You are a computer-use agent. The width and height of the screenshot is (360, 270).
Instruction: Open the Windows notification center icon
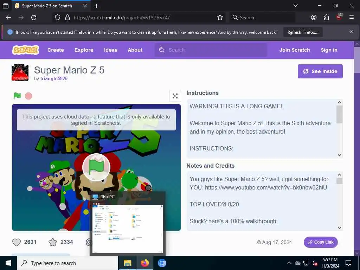pyautogui.click(x=348, y=263)
